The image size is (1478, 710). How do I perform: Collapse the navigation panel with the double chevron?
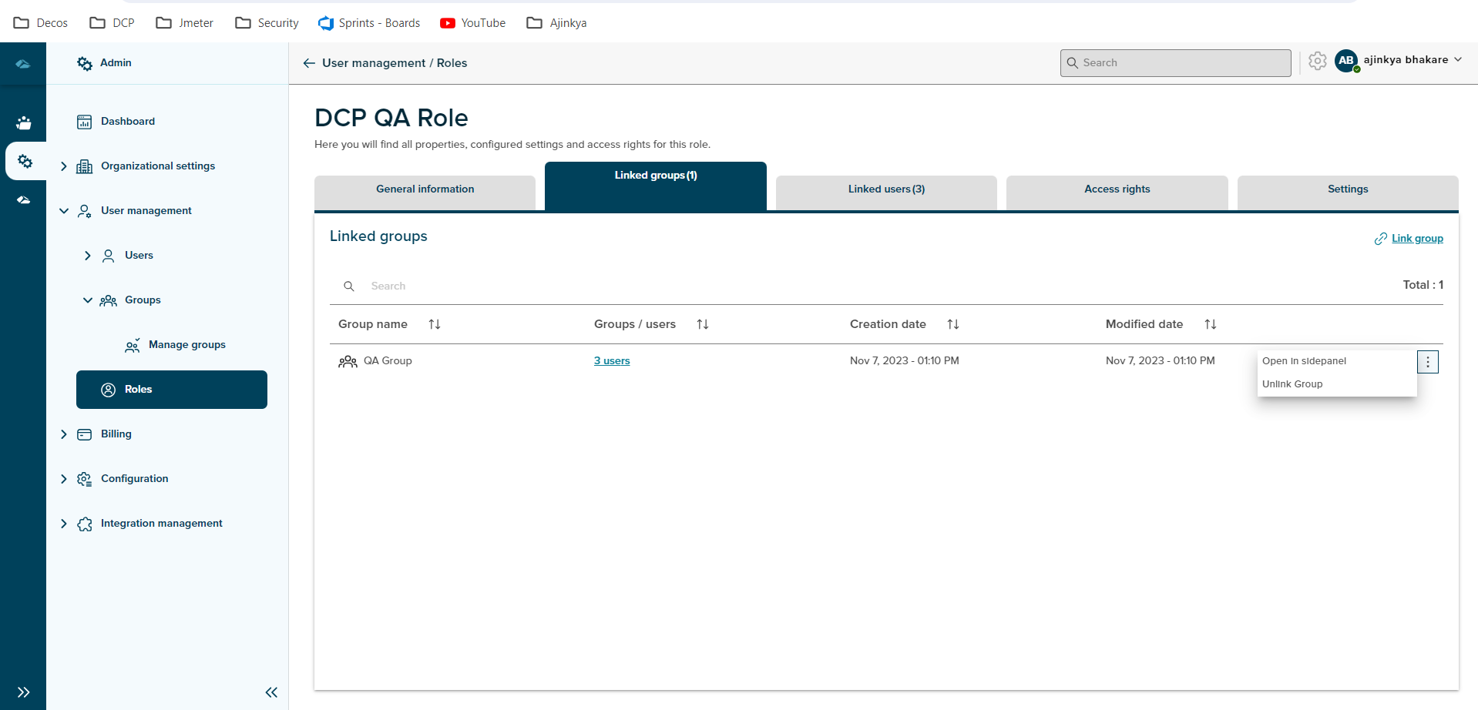[271, 692]
